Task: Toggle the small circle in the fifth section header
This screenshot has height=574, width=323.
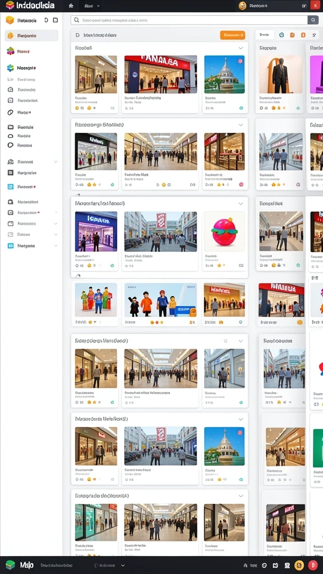Action: pos(225,341)
